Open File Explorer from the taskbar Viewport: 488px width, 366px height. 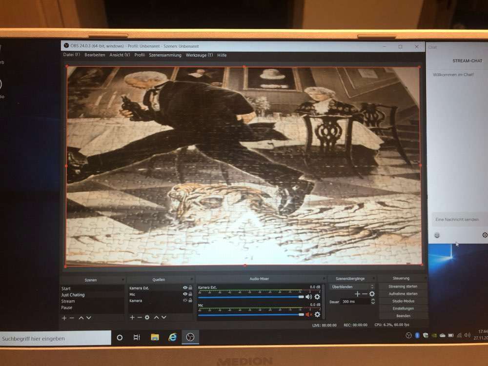click(155, 337)
